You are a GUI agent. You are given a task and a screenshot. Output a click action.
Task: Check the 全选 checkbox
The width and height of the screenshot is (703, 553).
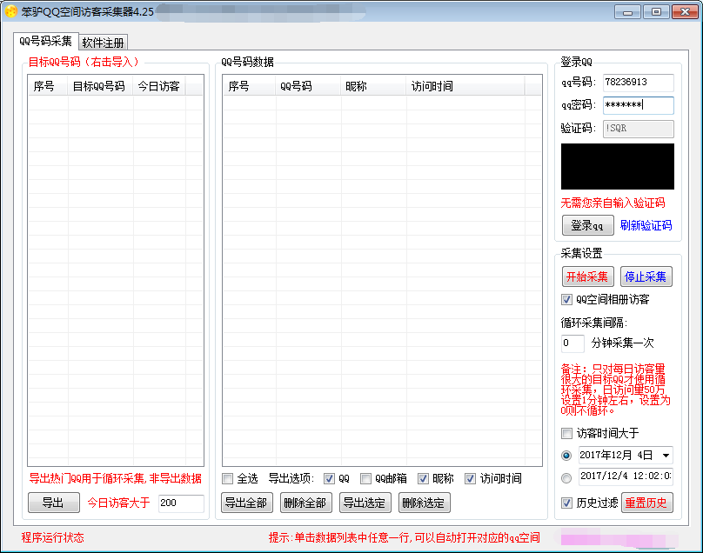pyautogui.click(x=227, y=478)
